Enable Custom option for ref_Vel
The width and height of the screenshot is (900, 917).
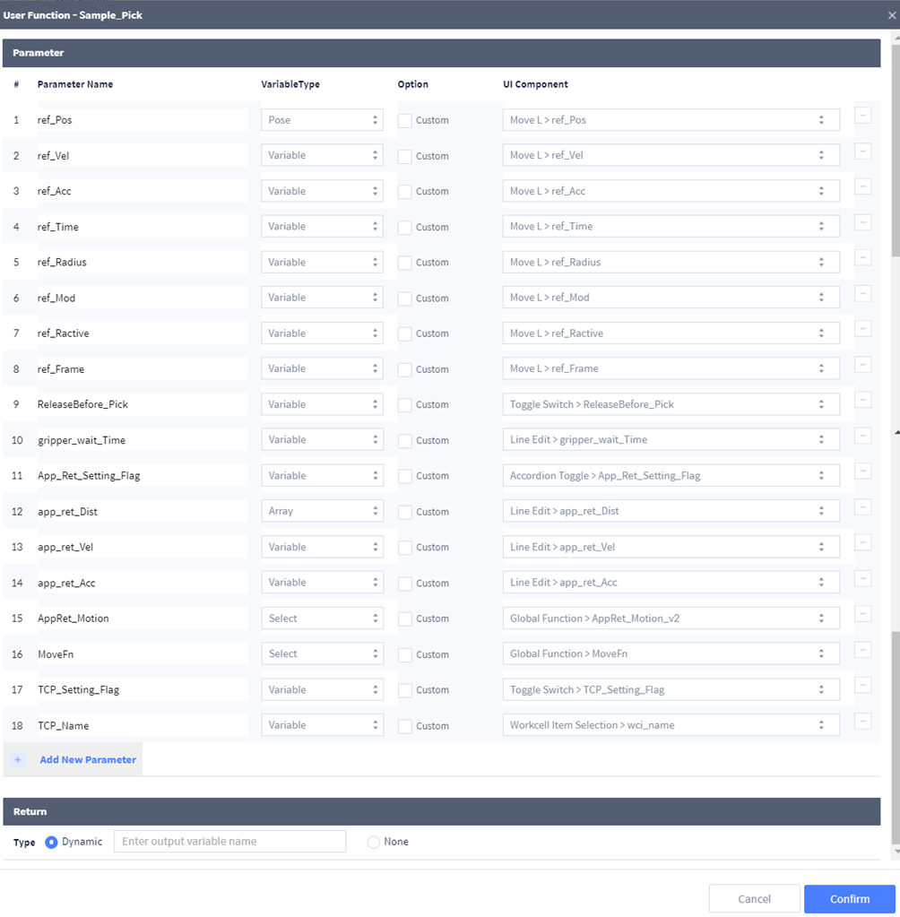pos(405,156)
